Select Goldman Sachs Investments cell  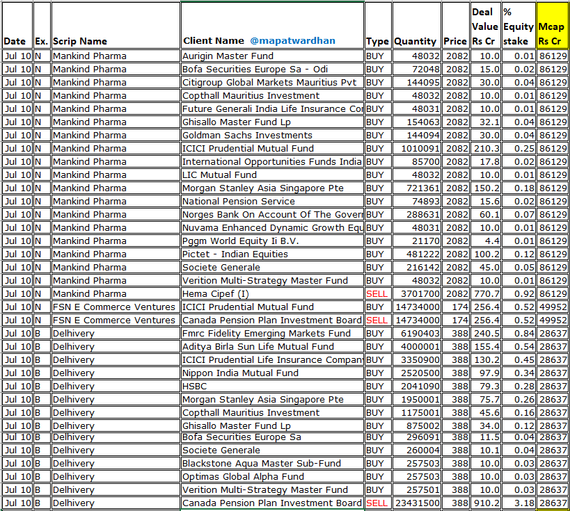pyautogui.click(x=272, y=135)
